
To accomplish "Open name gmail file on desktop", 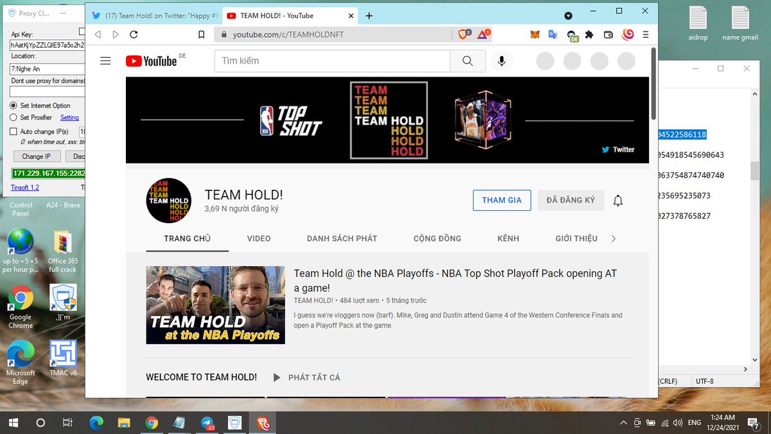I will click(740, 24).
